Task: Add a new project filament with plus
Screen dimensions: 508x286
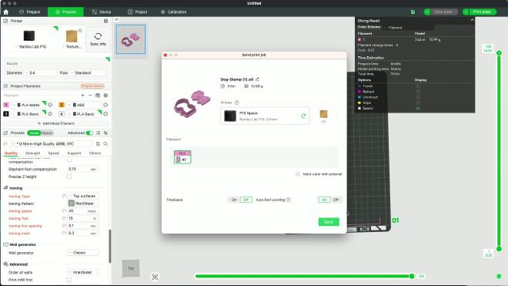Action: point(83,96)
